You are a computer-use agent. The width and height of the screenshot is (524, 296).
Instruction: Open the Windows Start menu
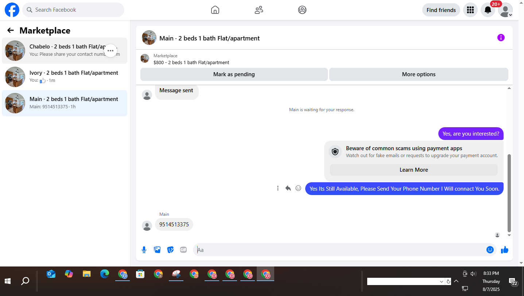[x=7, y=281]
